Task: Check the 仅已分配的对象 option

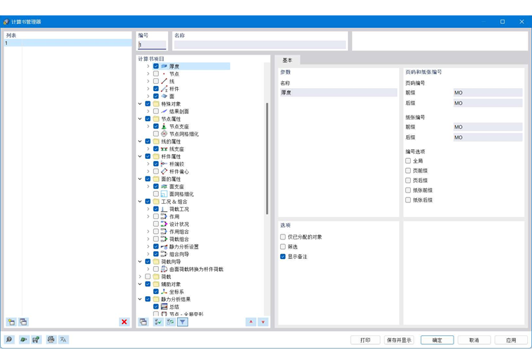Action: [x=283, y=237]
